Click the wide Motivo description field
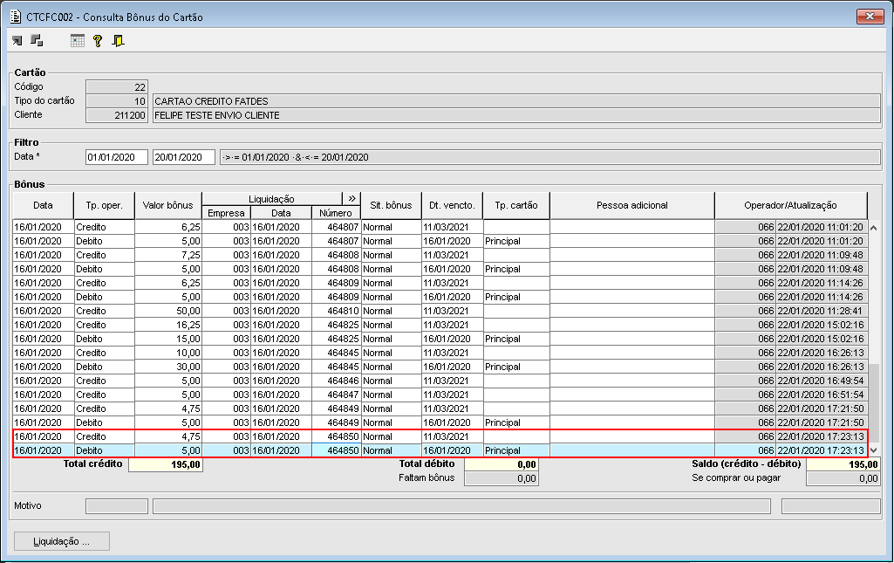The image size is (894, 563). pos(461,506)
